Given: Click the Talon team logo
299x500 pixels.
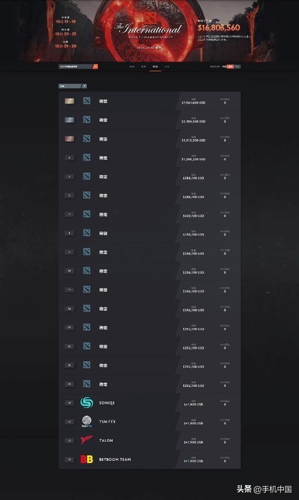Looking at the screenshot, I should (86, 440).
